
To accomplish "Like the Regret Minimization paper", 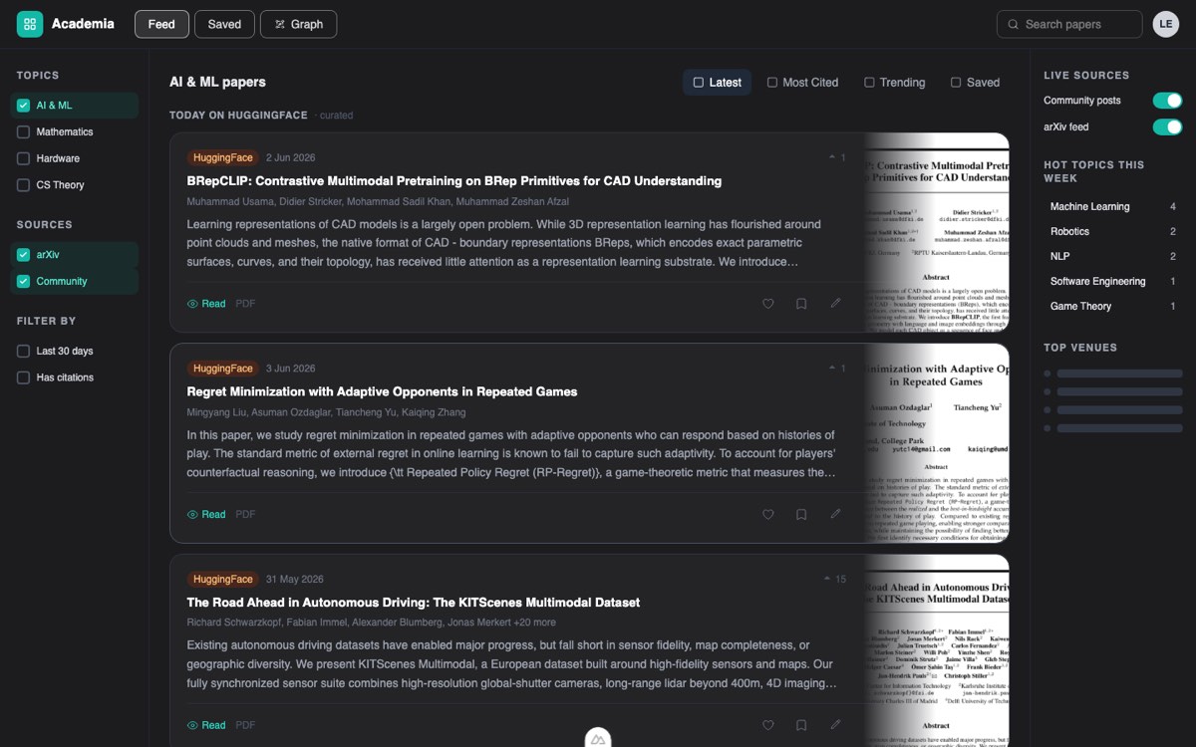I will 768,515.
